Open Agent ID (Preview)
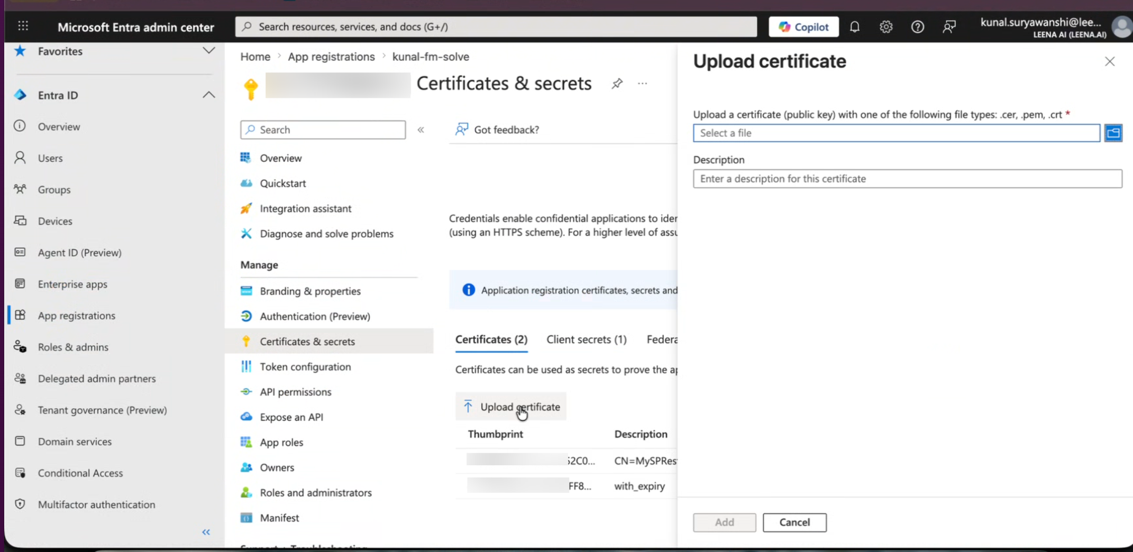Screen dimensions: 1133x552 pyautogui.click(x=79, y=252)
